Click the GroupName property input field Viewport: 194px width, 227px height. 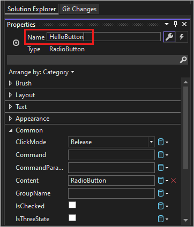(111, 193)
